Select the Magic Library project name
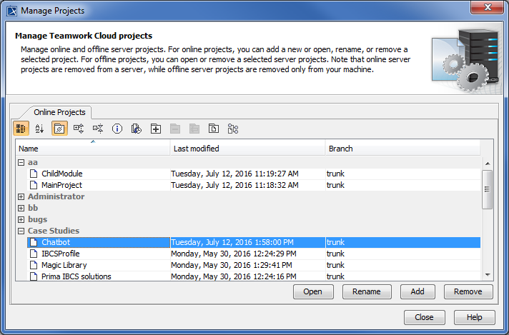 (x=64, y=265)
